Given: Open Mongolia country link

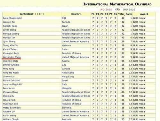Looking at the screenshot, I should tap(67, 88).
